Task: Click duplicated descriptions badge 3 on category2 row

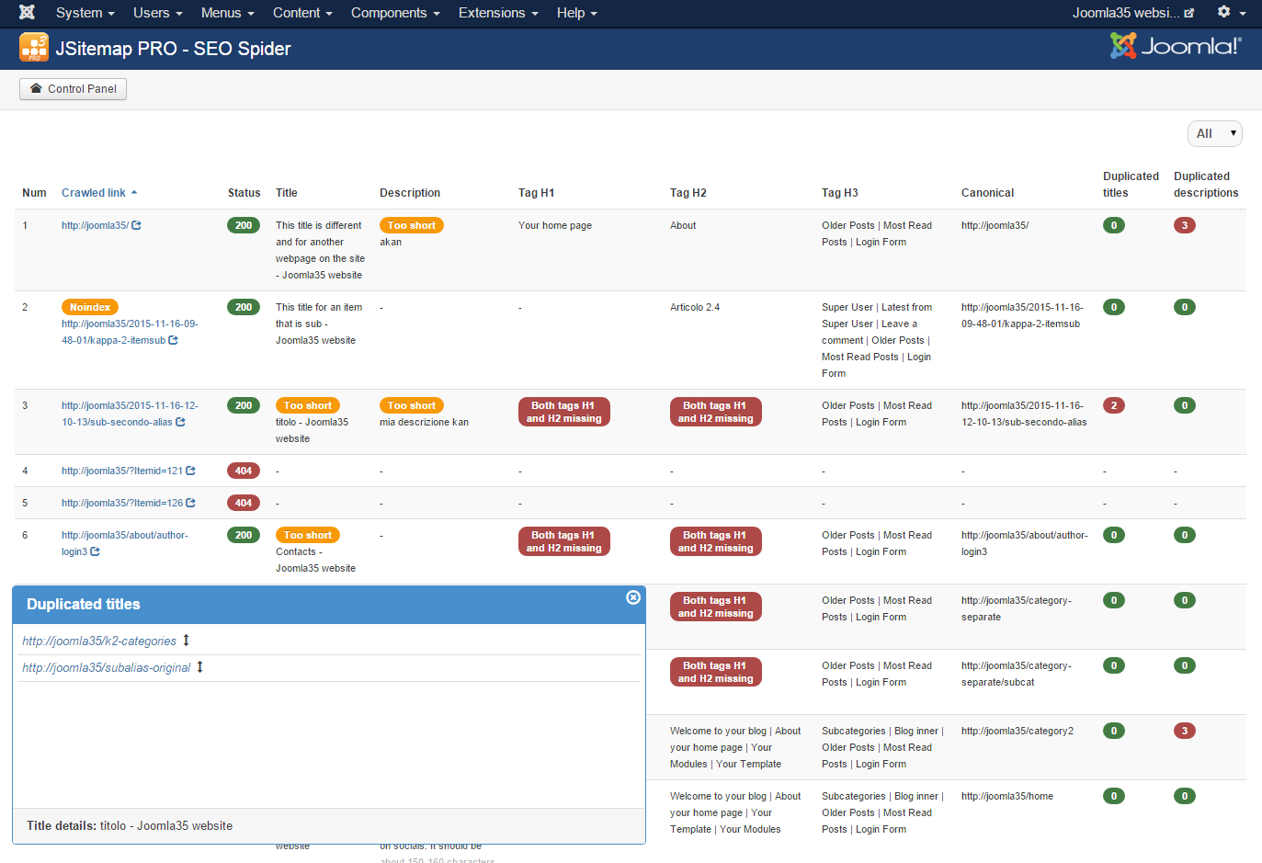Action: pyautogui.click(x=1185, y=731)
